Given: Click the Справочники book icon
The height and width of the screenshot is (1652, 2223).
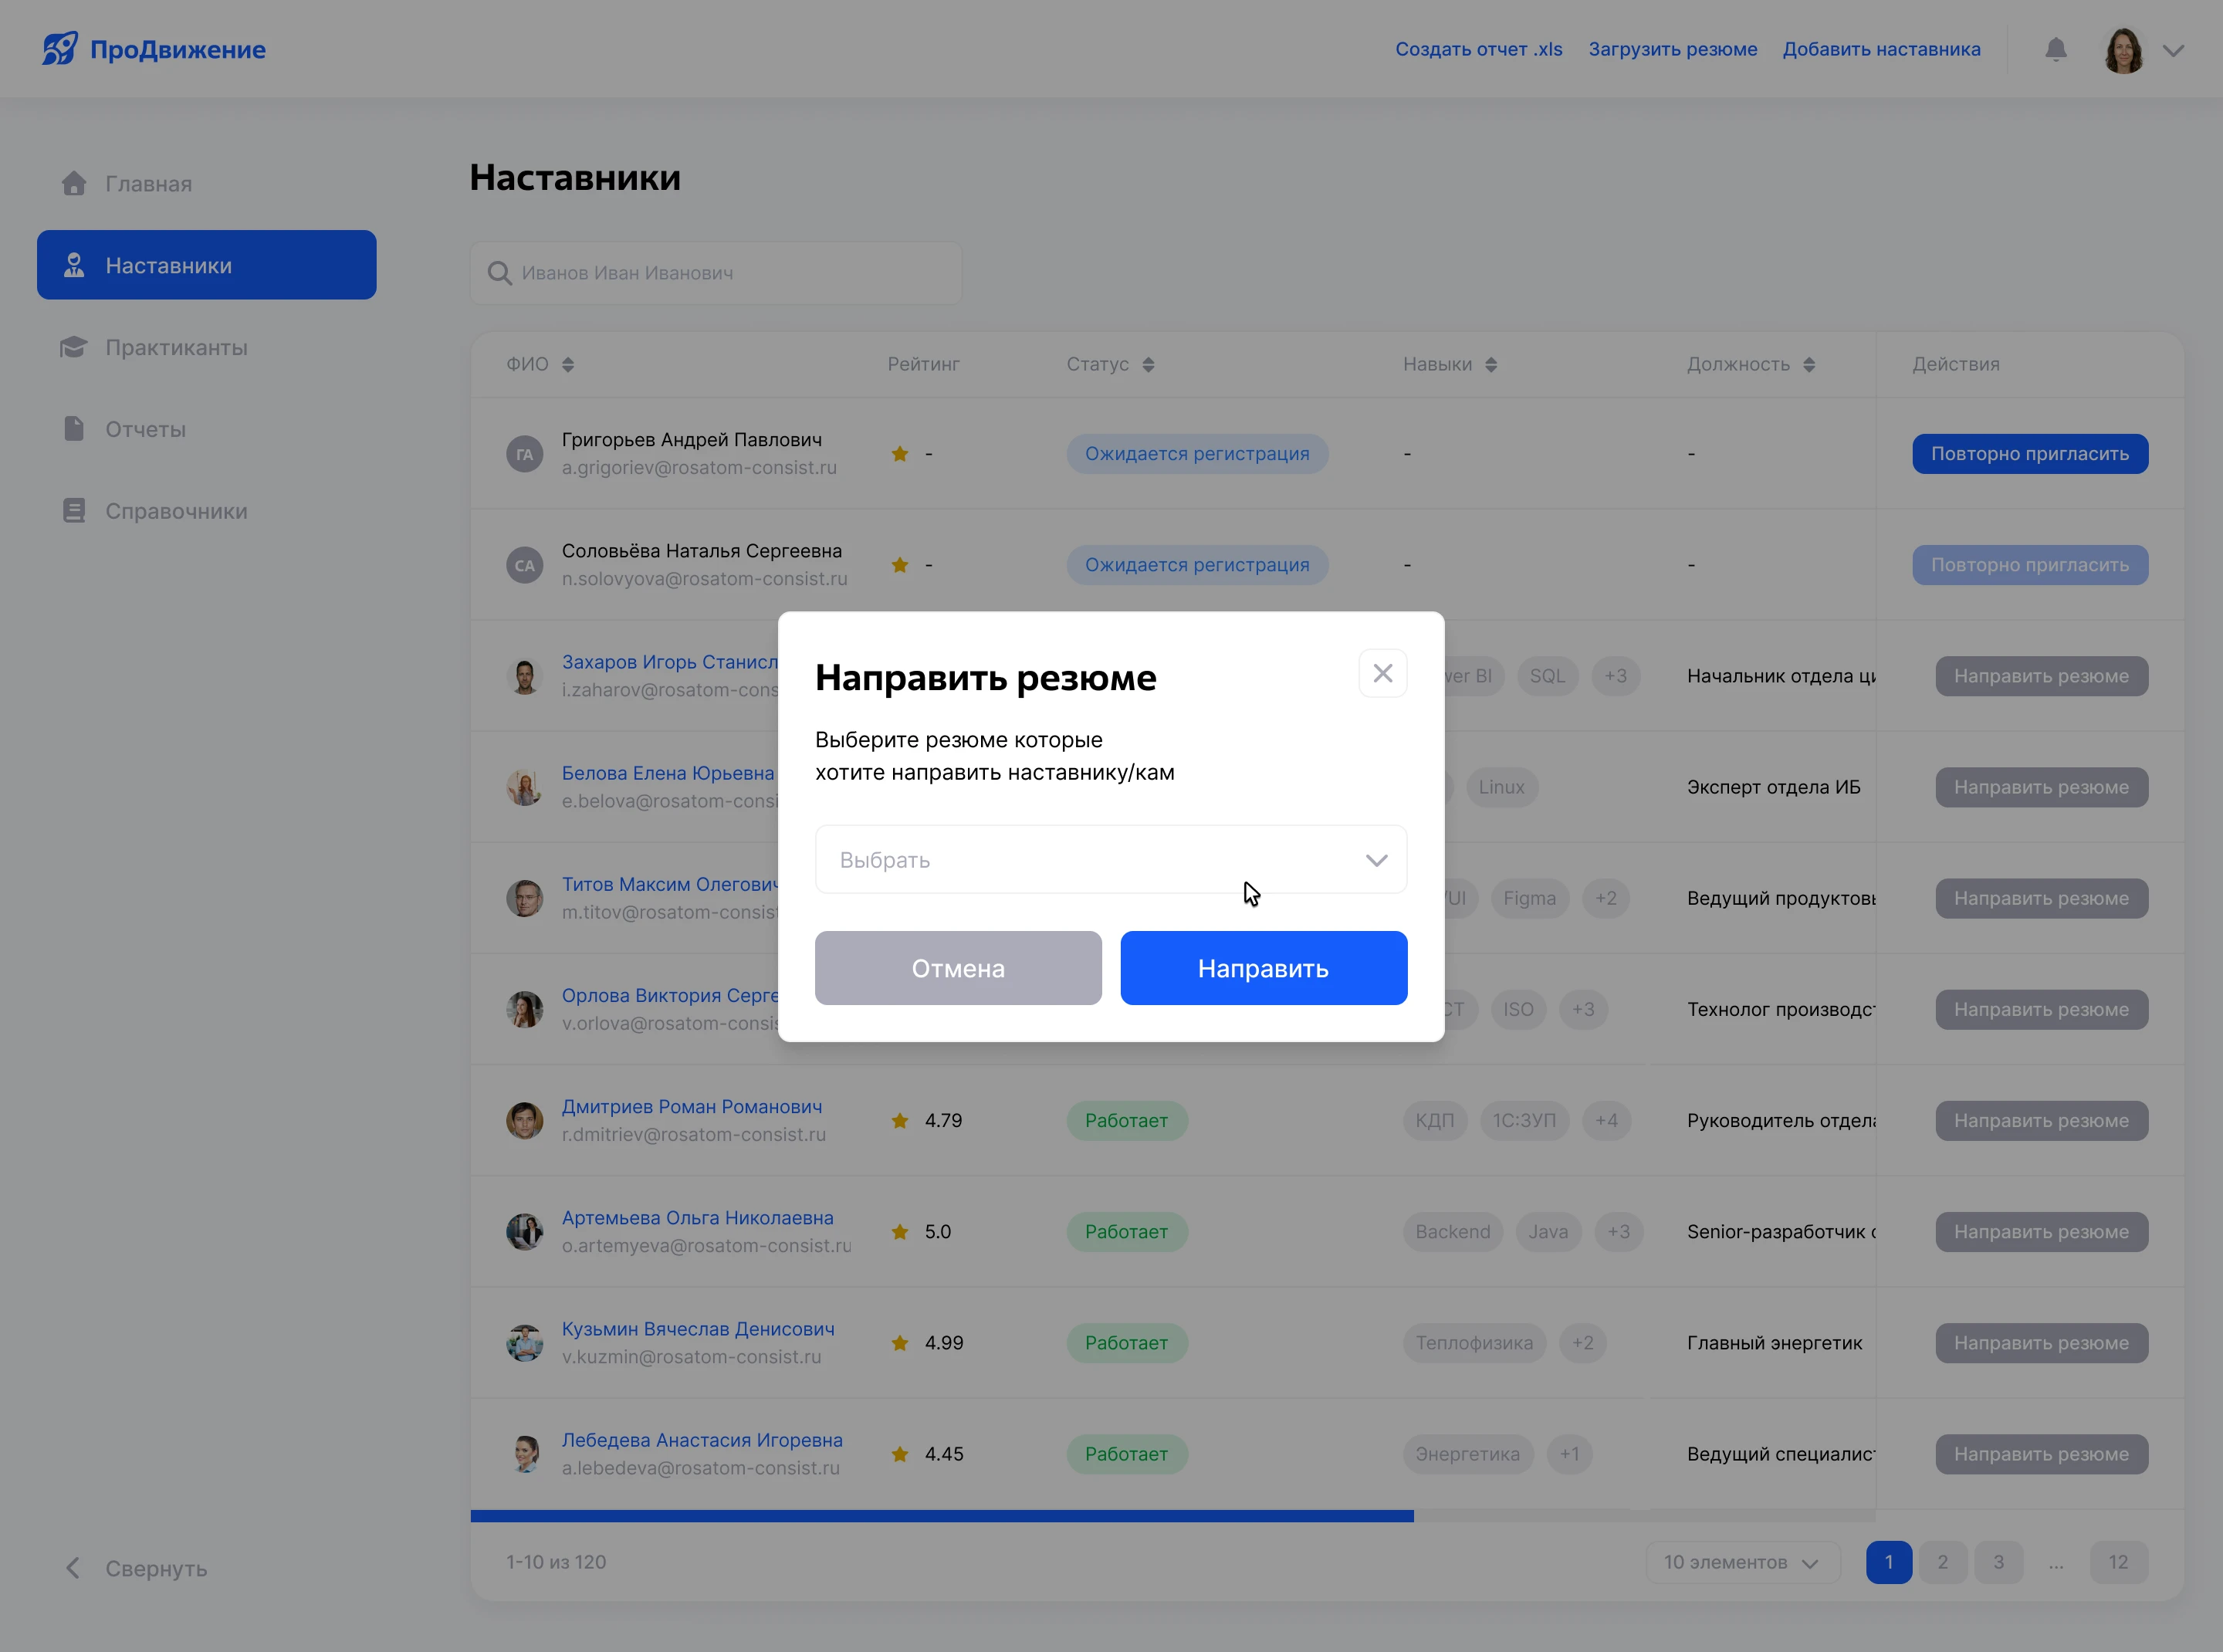Looking at the screenshot, I should [x=74, y=511].
